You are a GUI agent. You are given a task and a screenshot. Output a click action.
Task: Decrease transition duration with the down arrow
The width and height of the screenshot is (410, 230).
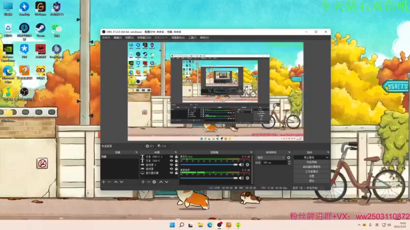289,164
